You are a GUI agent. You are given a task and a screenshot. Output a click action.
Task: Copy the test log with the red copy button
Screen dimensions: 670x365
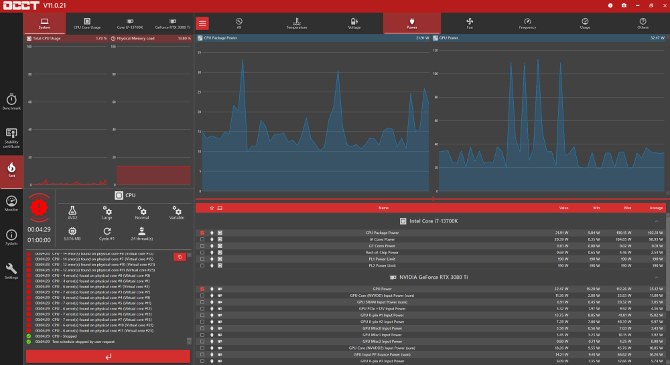(180, 257)
